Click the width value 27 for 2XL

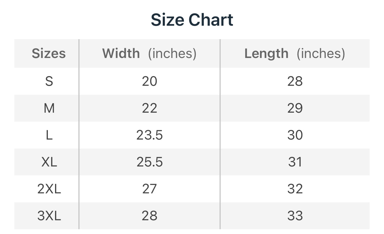pos(150,189)
